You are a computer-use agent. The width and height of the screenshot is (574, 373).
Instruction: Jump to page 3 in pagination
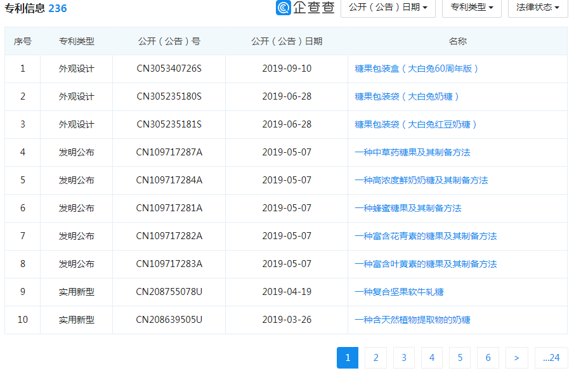403,358
